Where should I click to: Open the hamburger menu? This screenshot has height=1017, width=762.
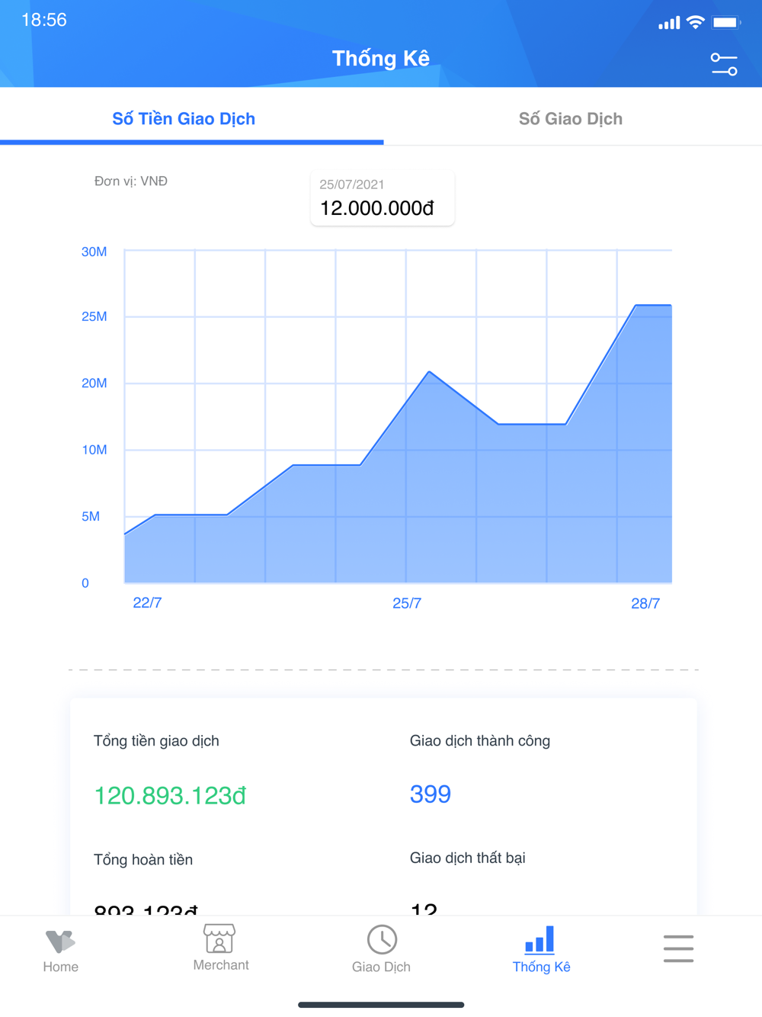point(678,948)
